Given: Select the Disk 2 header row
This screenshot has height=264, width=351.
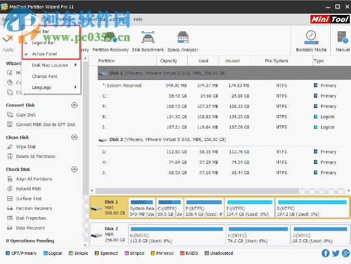Looking at the screenshot, I should click(x=224, y=140).
